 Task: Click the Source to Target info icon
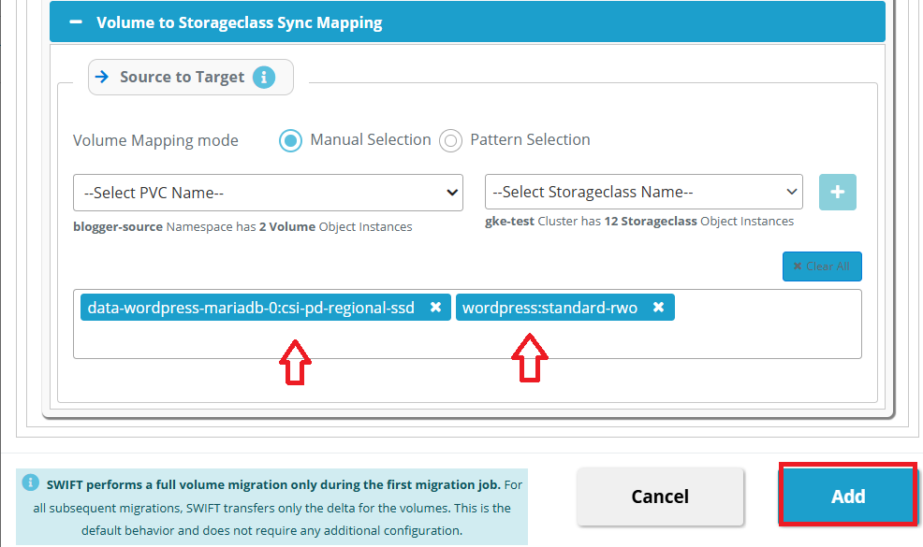click(264, 77)
